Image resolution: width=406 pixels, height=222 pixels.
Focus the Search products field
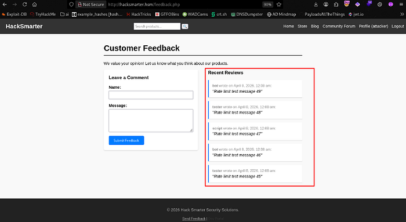coord(157,26)
